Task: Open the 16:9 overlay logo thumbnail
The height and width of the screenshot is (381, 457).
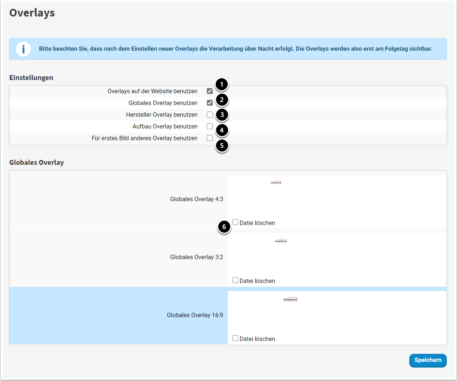Action: point(290,300)
